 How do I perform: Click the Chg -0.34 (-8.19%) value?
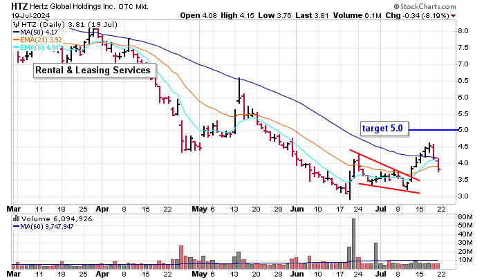(418, 15)
